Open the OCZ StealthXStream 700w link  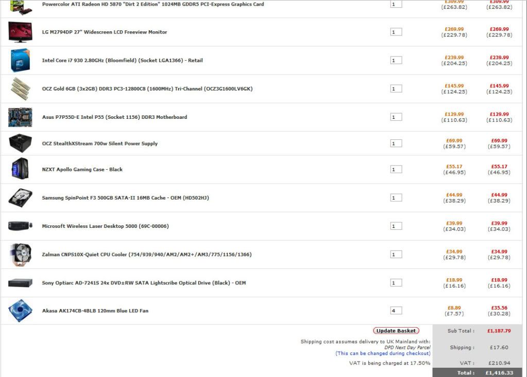(100, 143)
